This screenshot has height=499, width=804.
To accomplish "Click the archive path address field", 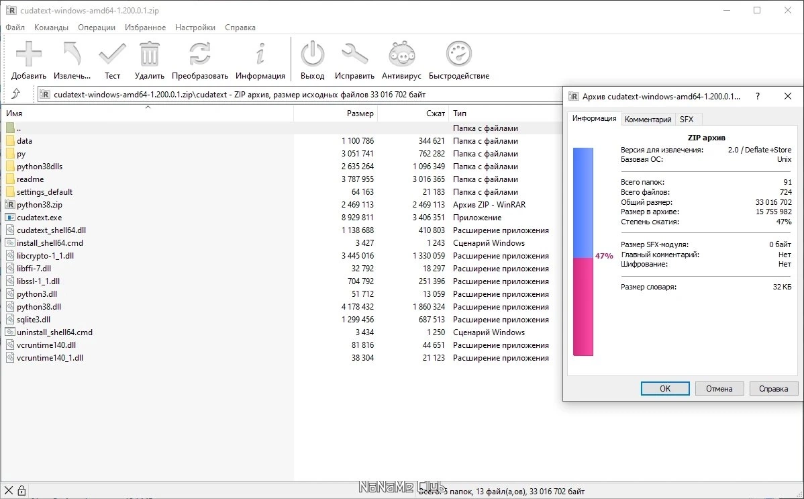I will point(300,95).
